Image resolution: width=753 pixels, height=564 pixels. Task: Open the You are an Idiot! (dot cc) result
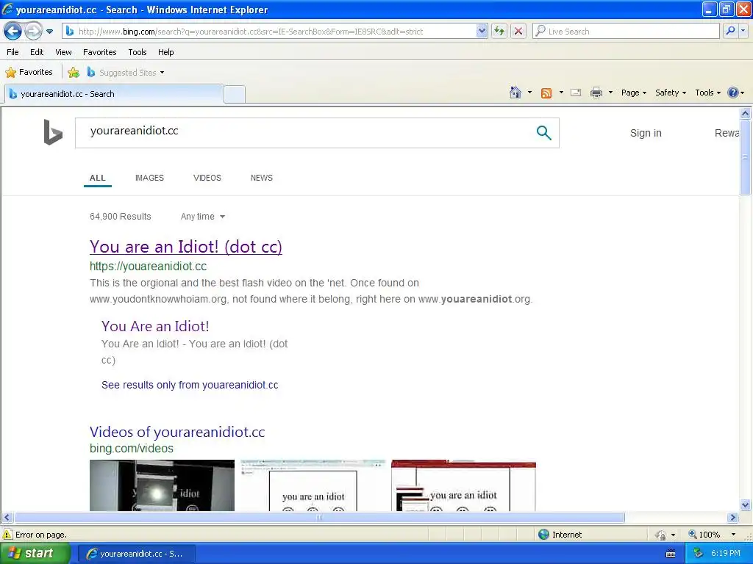186,247
